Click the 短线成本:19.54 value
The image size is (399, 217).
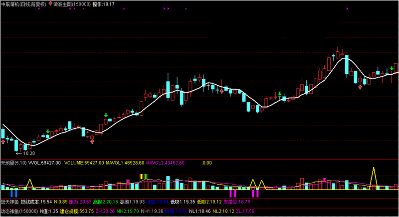(36, 202)
